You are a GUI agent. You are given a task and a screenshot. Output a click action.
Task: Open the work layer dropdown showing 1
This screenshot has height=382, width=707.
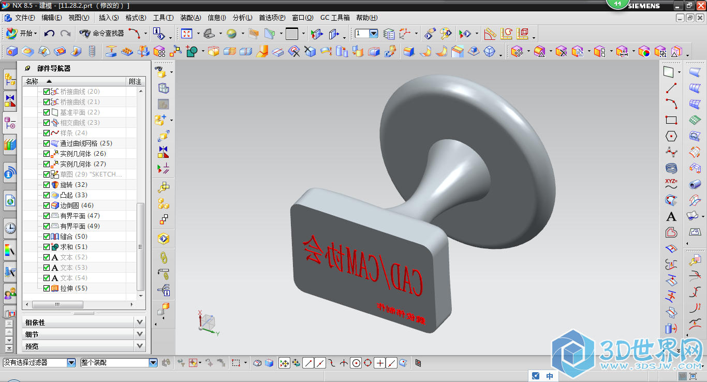(x=373, y=34)
